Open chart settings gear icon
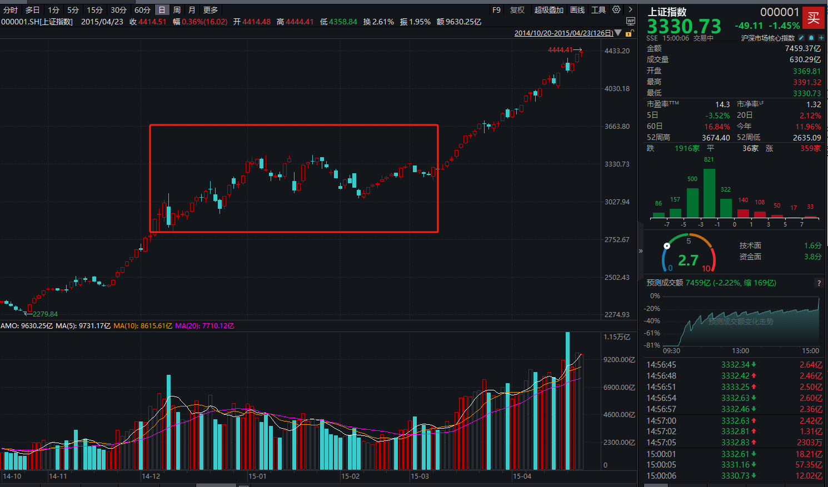828x487 pixels. pos(616,9)
